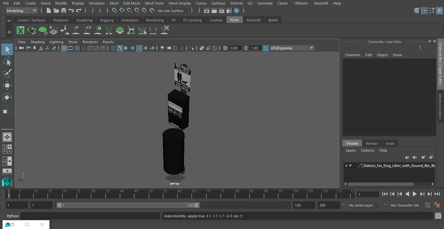The height and width of the screenshot is (229, 444).
Task: Click the gamma 1.00 value field
Action: pyautogui.click(x=255, y=48)
